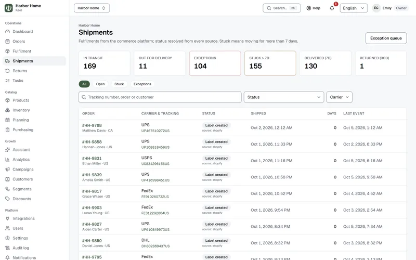Open the notifications bell in header
This screenshot has height=260, width=416.
(x=332, y=8)
